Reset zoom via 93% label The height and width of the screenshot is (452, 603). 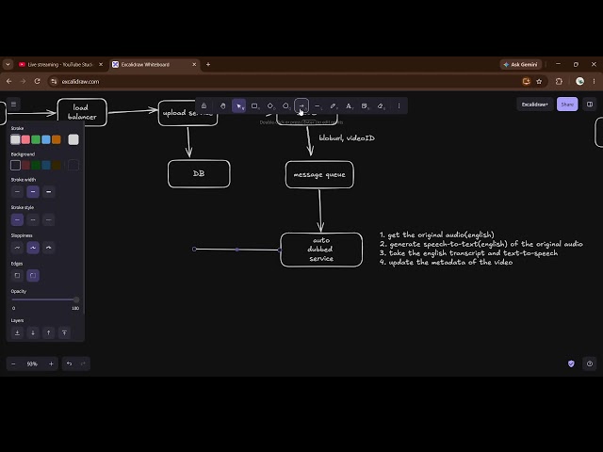32,363
